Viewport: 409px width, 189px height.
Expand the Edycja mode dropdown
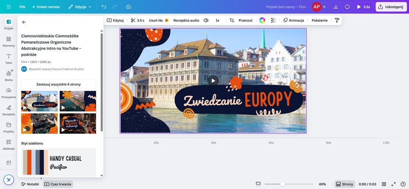80,7
